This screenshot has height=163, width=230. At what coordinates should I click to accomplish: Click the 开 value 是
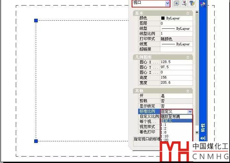click(x=176, y=96)
